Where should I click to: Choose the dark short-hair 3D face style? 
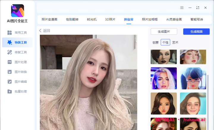[164, 57]
